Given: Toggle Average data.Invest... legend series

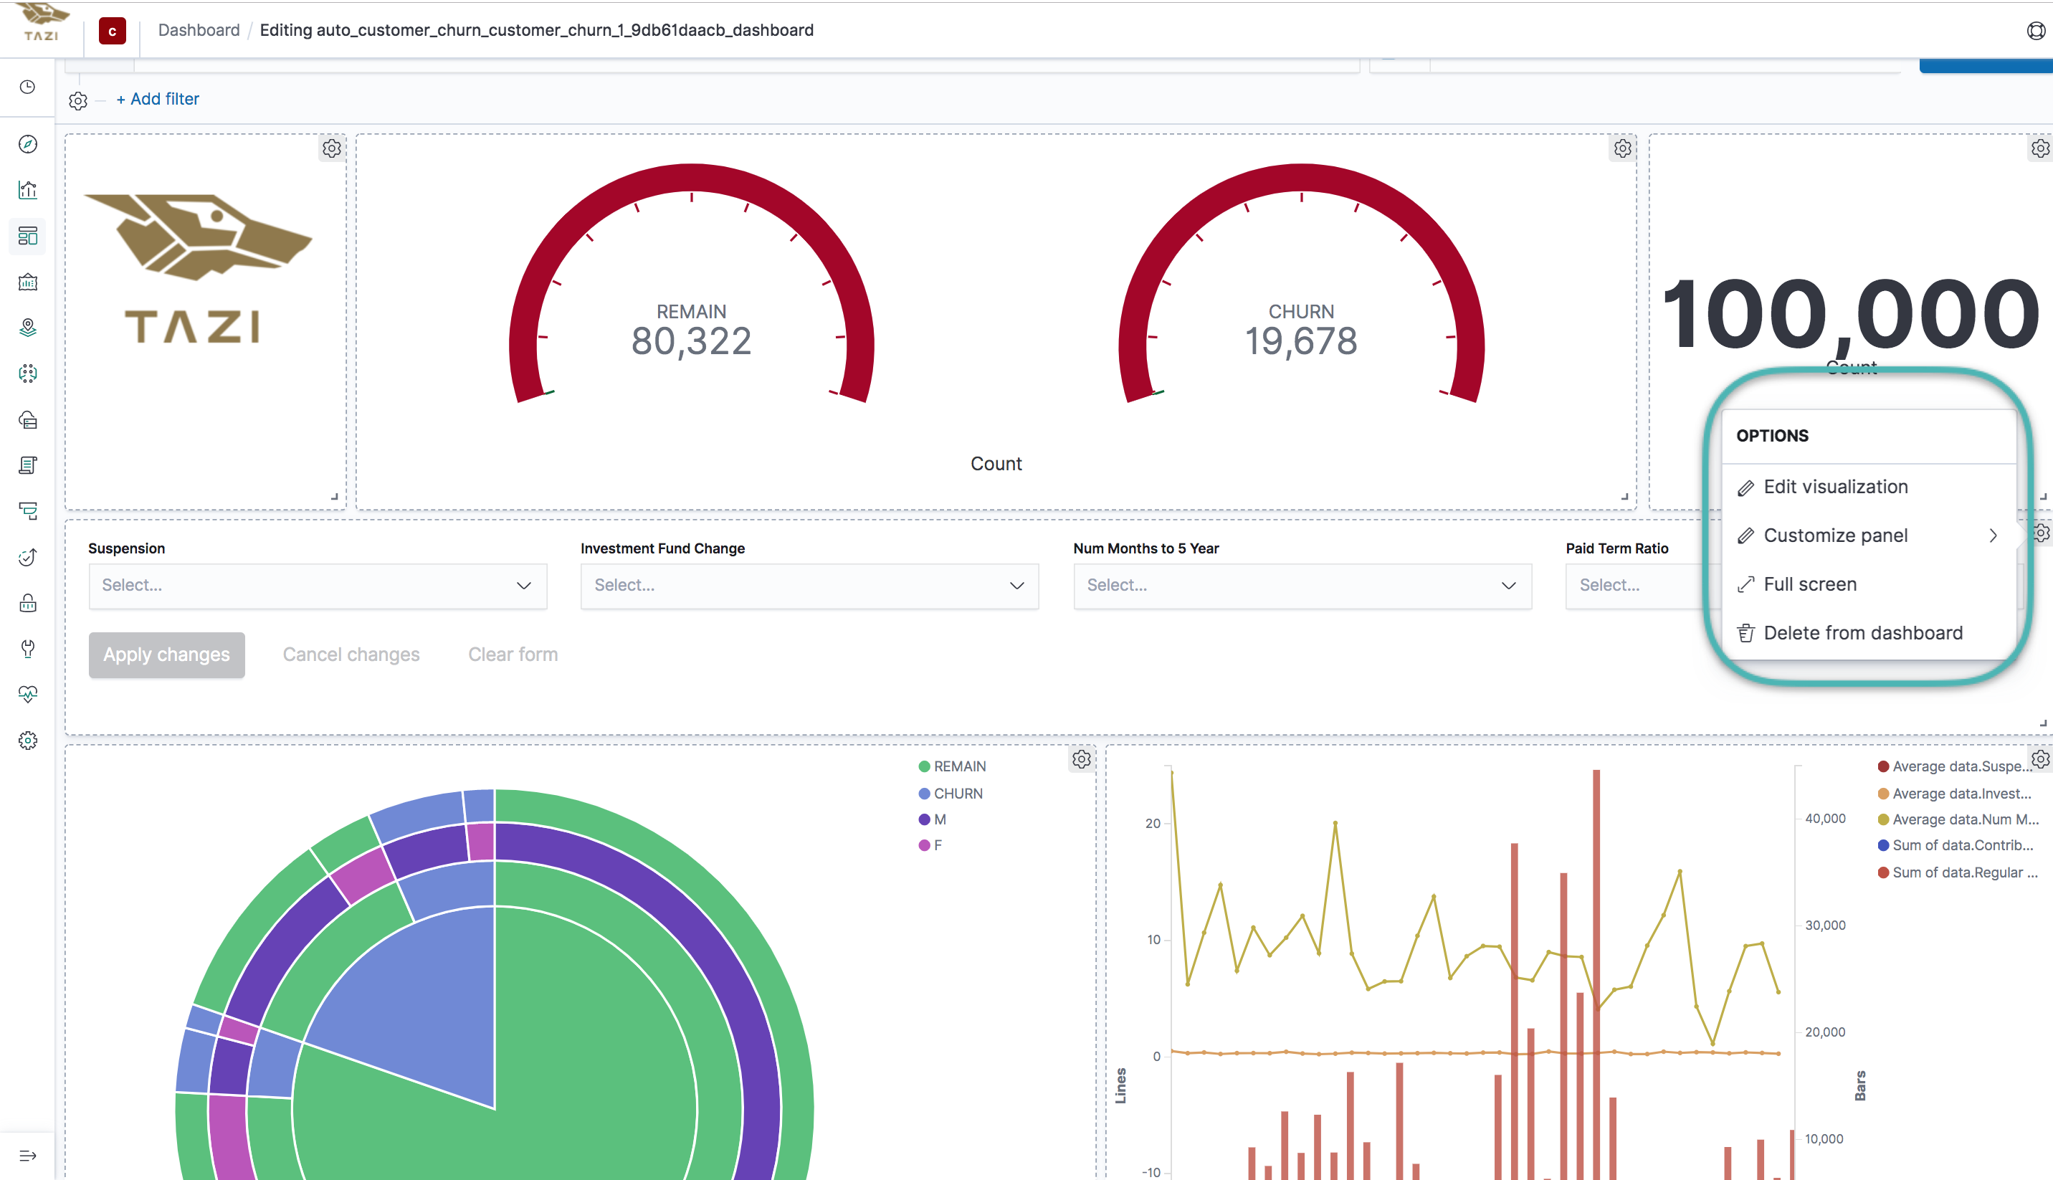Looking at the screenshot, I should tap(1954, 794).
